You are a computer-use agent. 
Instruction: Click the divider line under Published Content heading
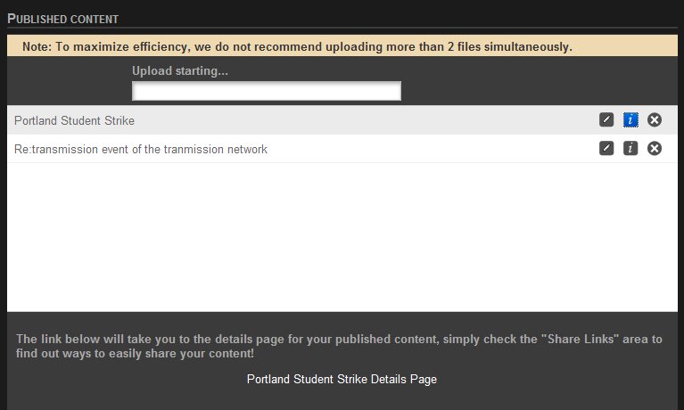(342, 28)
